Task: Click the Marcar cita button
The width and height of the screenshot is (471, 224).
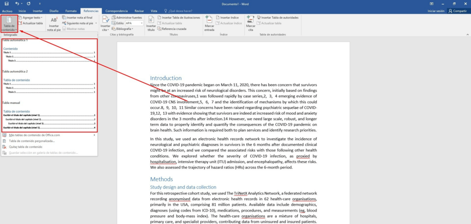Action: pyautogui.click(x=251, y=24)
